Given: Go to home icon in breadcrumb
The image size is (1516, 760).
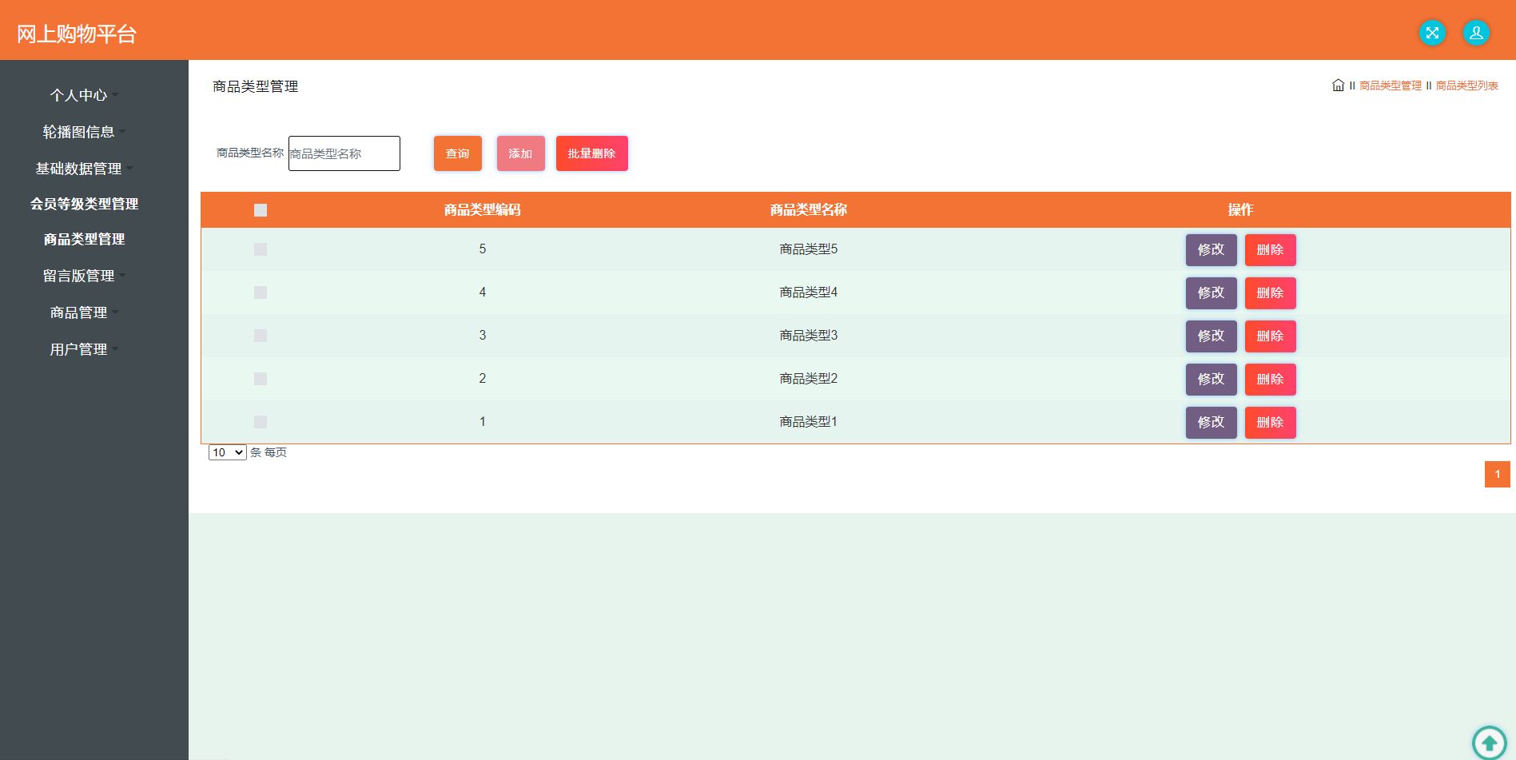Looking at the screenshot, I should point(1338,85).
